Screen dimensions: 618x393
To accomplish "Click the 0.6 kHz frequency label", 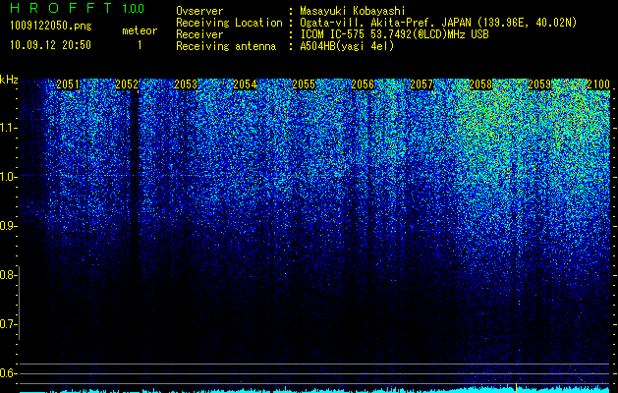I will click(8, 373).
